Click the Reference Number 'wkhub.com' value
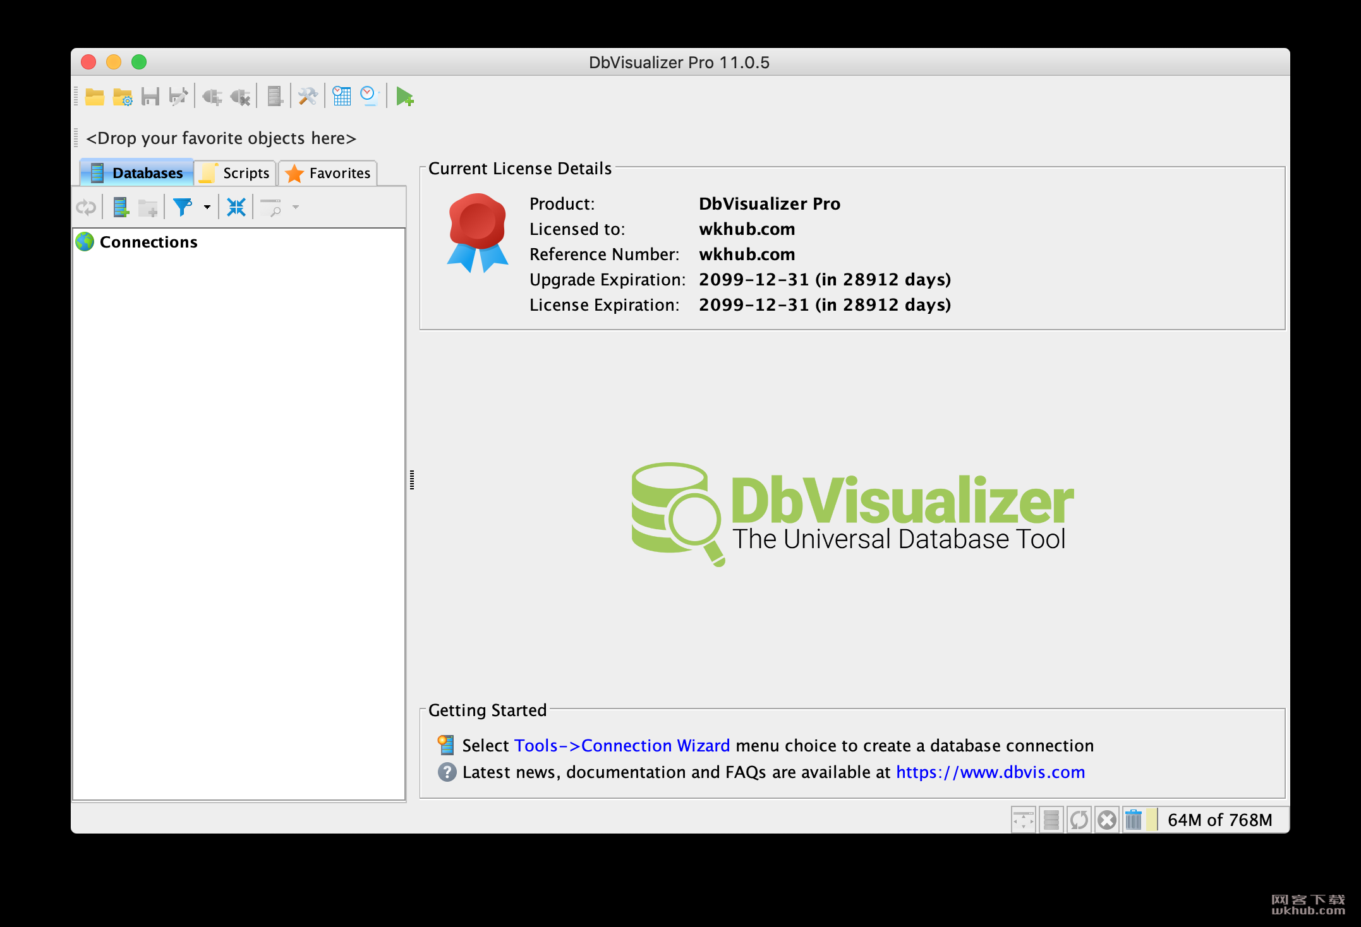1361x927 pixels. point(747,254)
